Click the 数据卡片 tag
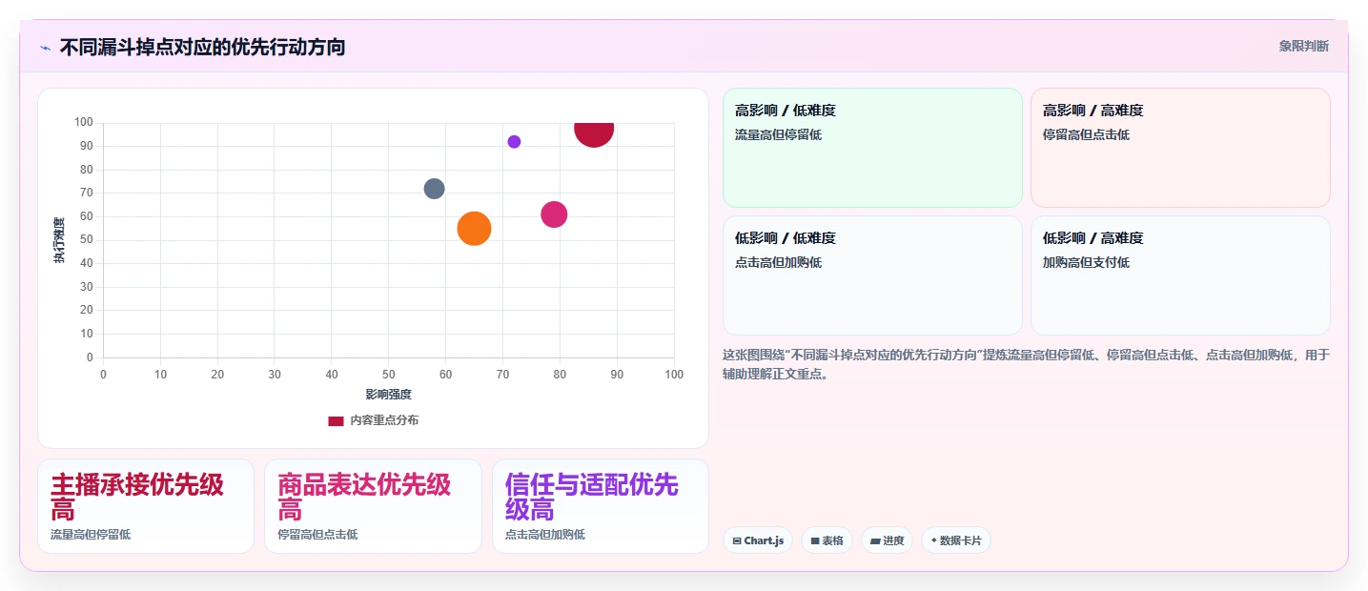1368x591 pixels. click(956, 540)
